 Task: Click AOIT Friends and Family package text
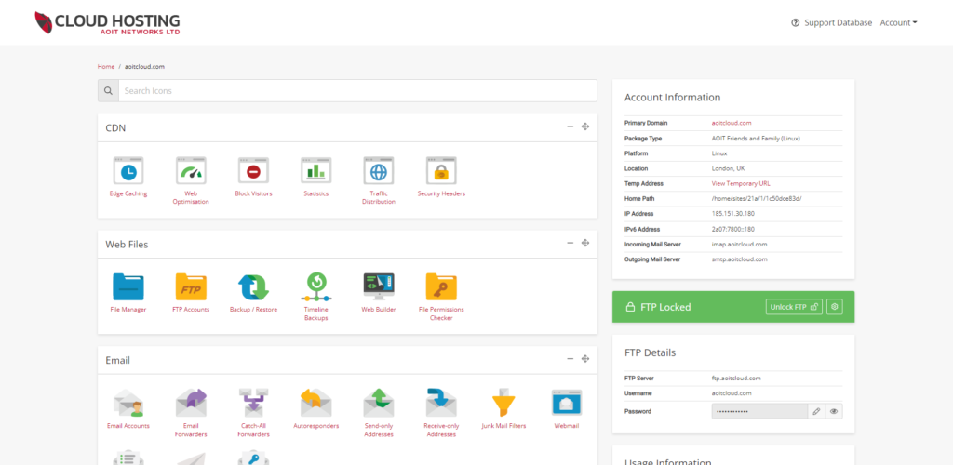click(756, 138)
